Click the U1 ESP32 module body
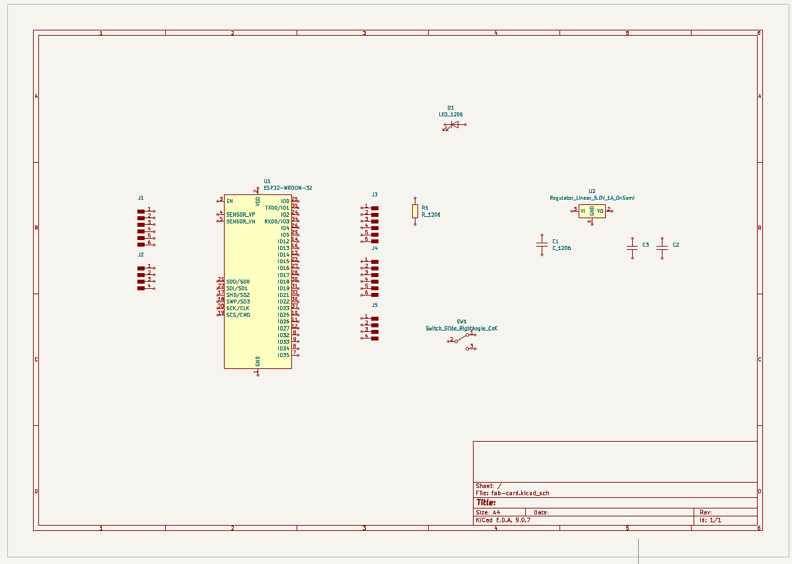The image size is (792, 564). pyautogui.click(x=258, y=282)
